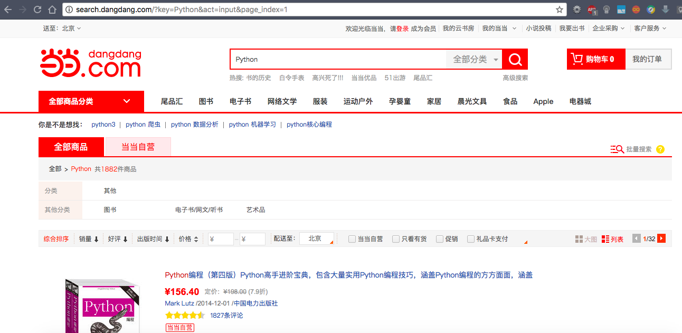Click the red magnifier search button
The height and width of the screenshot is (333, 682).
click(515, 59)
